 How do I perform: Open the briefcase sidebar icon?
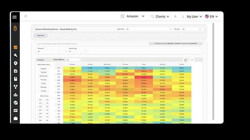[x=15, y=118]
